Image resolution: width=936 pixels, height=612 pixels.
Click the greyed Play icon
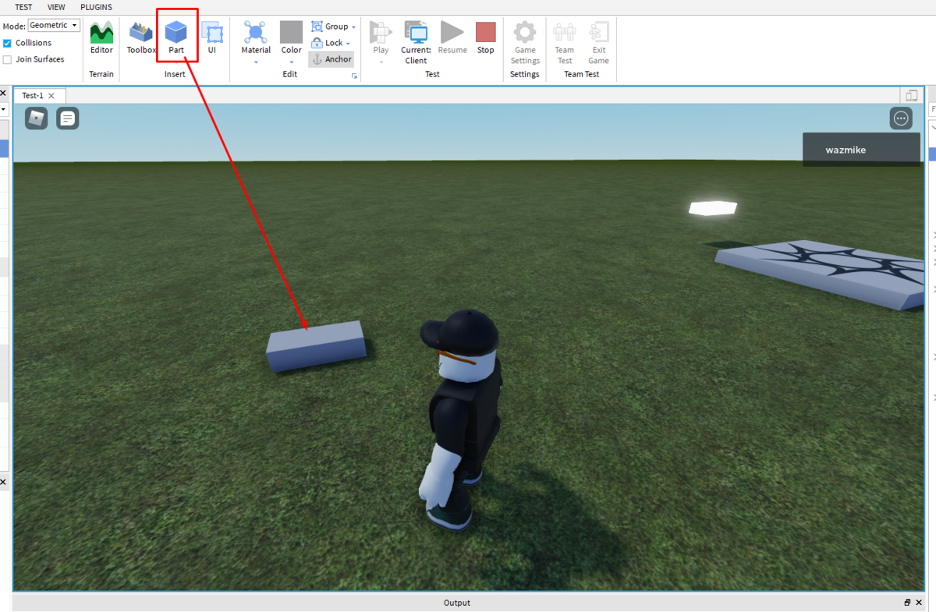[381, 32]
